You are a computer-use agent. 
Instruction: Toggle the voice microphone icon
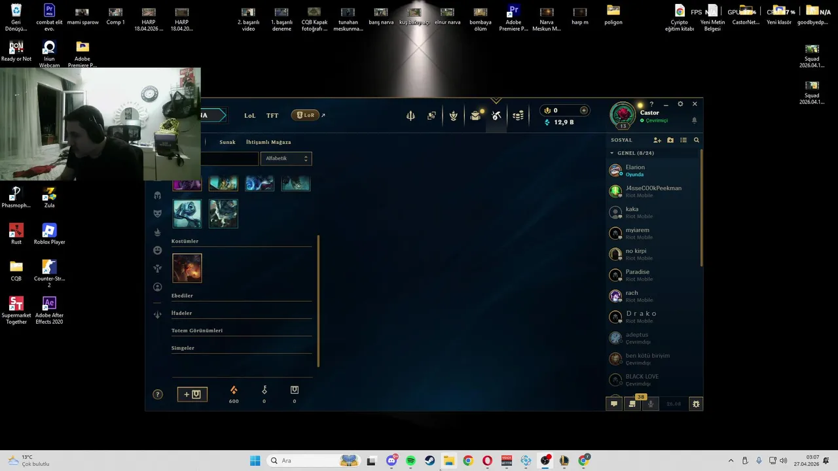click(x=650, y=404)
